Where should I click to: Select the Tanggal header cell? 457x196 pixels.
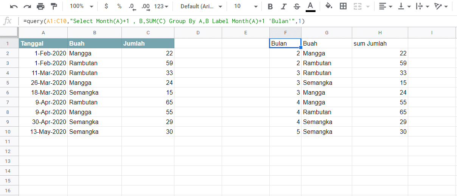point(43,43)
